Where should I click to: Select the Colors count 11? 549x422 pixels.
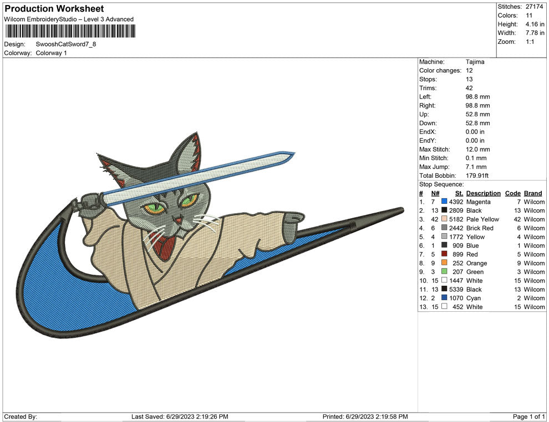[528, 16]
